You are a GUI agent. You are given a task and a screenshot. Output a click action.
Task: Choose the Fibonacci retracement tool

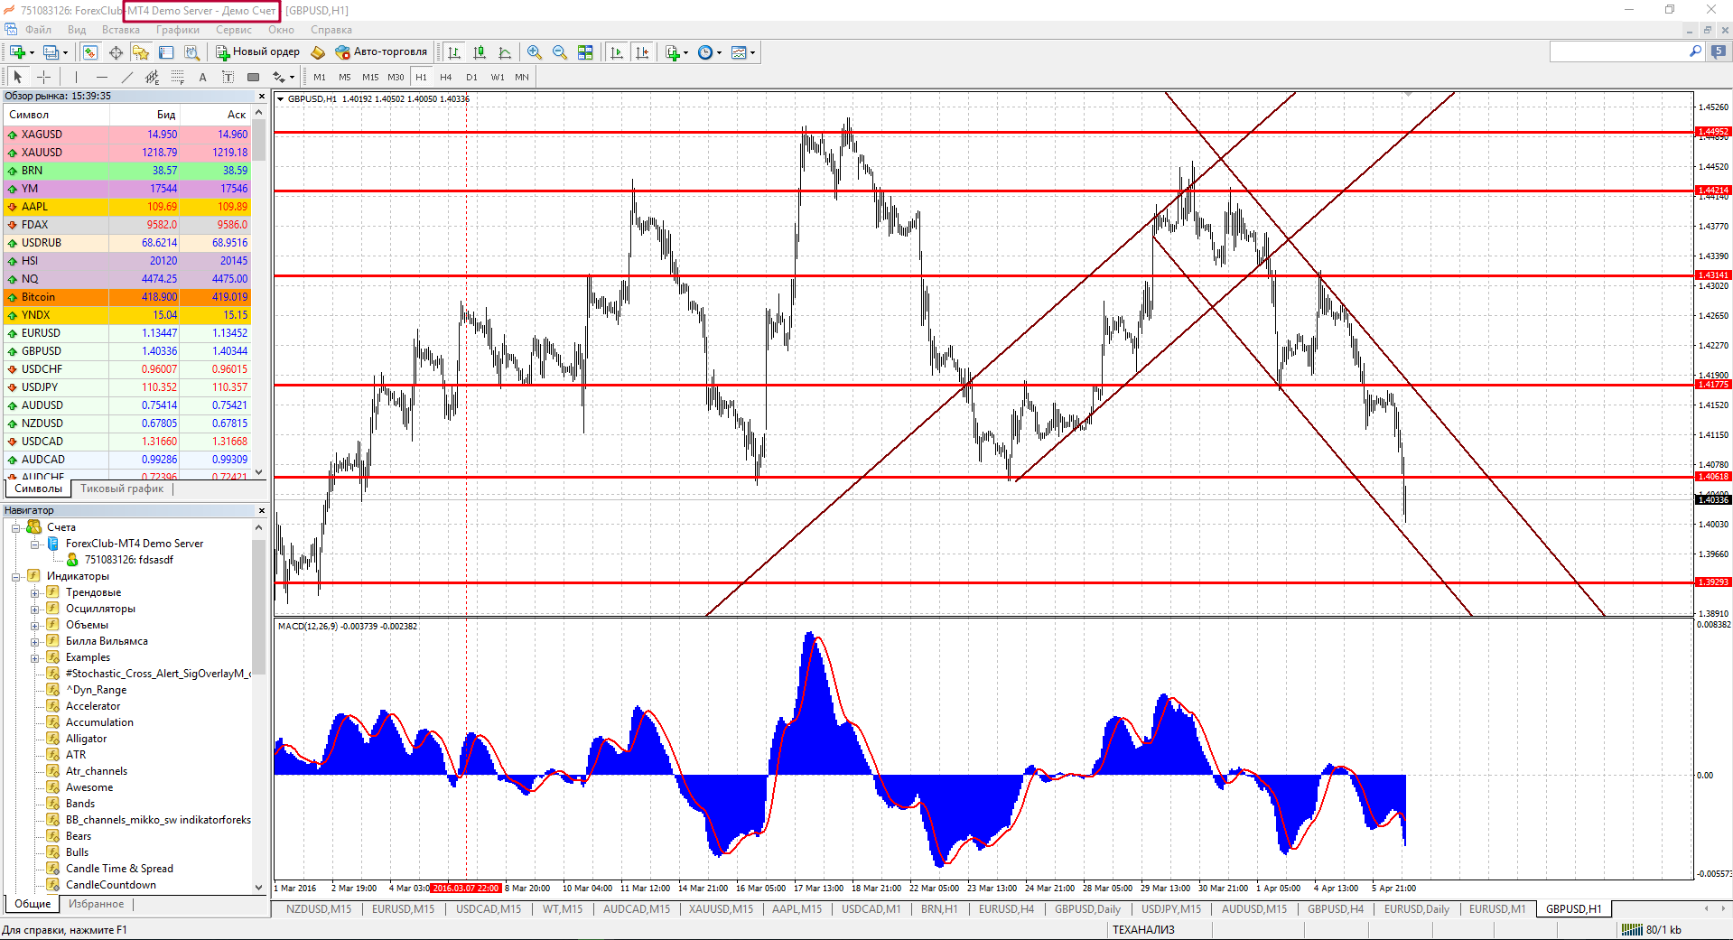(x=178, y=78)
